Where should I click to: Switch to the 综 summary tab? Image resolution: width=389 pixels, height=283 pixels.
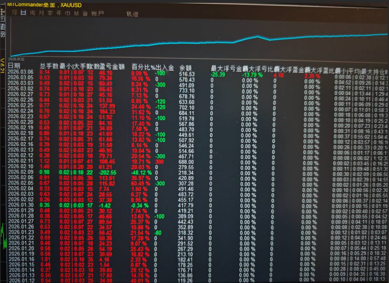(15, 13)
